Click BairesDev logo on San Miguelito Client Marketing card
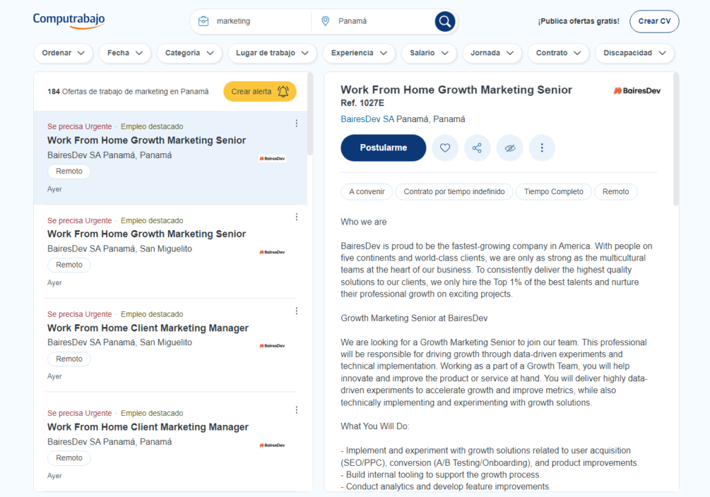This screenshot has width=710, height=497. (272, 346)
